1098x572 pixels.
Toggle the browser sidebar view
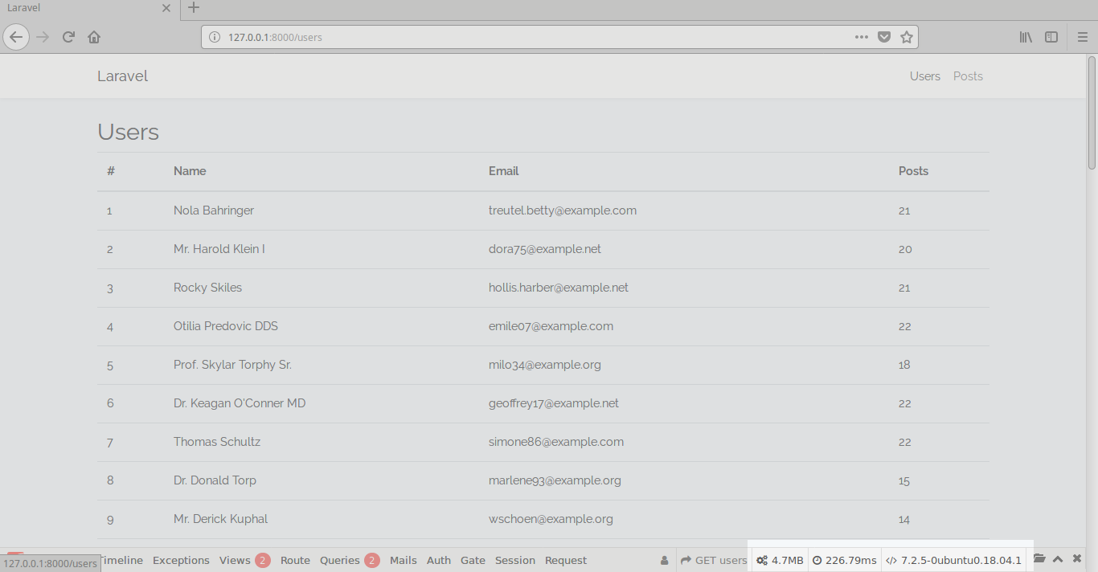(1051, 37)
